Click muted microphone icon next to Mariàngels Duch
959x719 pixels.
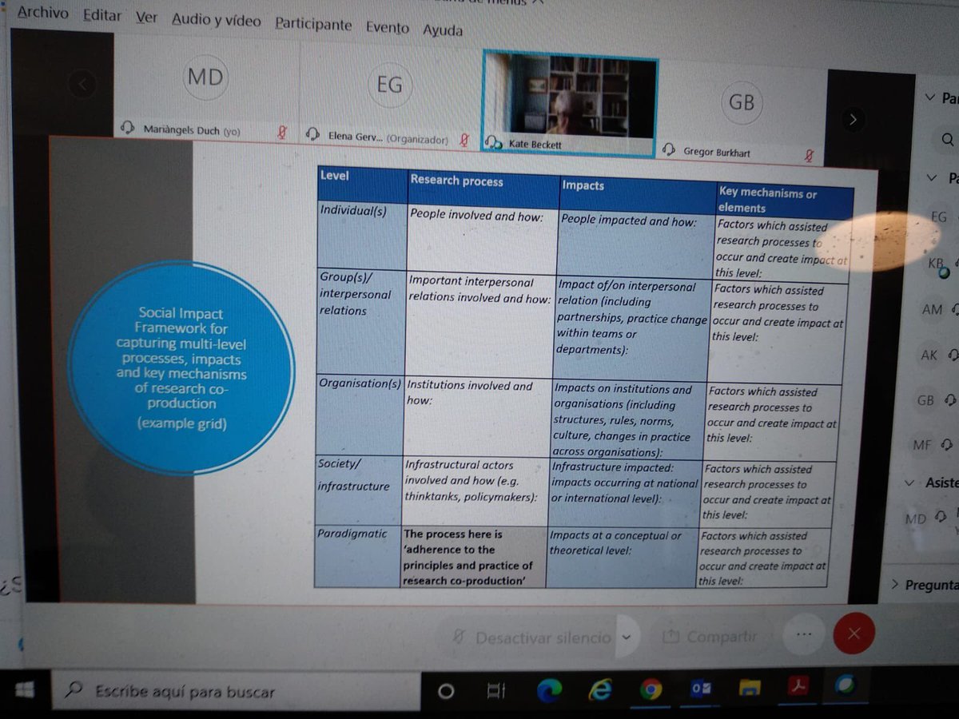(x=281, y=132)
